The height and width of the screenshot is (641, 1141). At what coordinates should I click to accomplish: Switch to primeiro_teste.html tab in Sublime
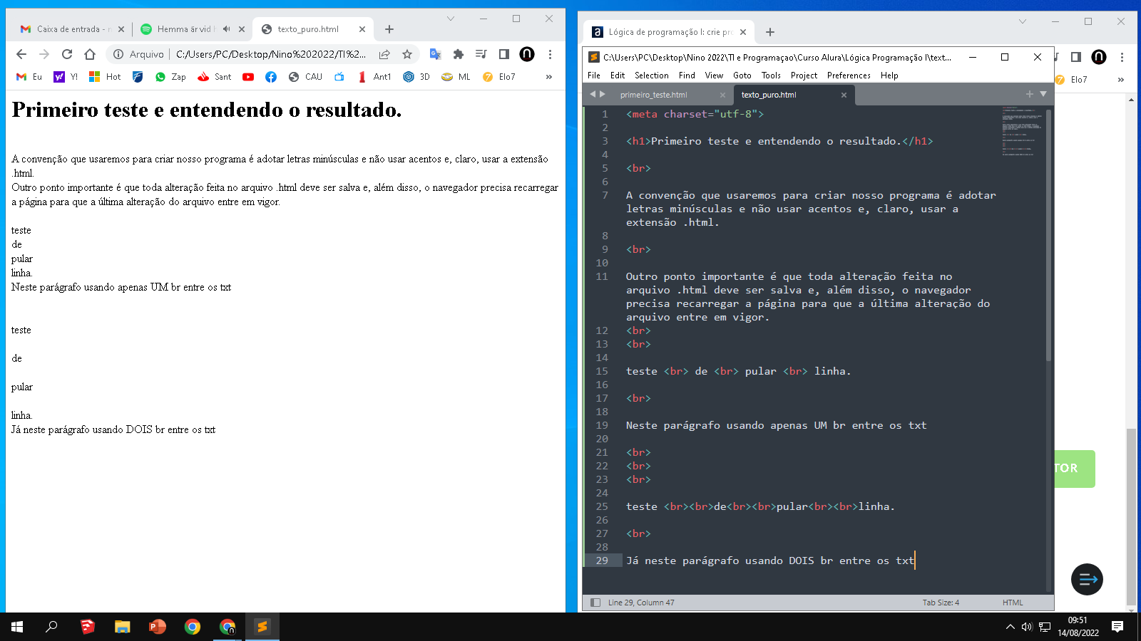654,95
